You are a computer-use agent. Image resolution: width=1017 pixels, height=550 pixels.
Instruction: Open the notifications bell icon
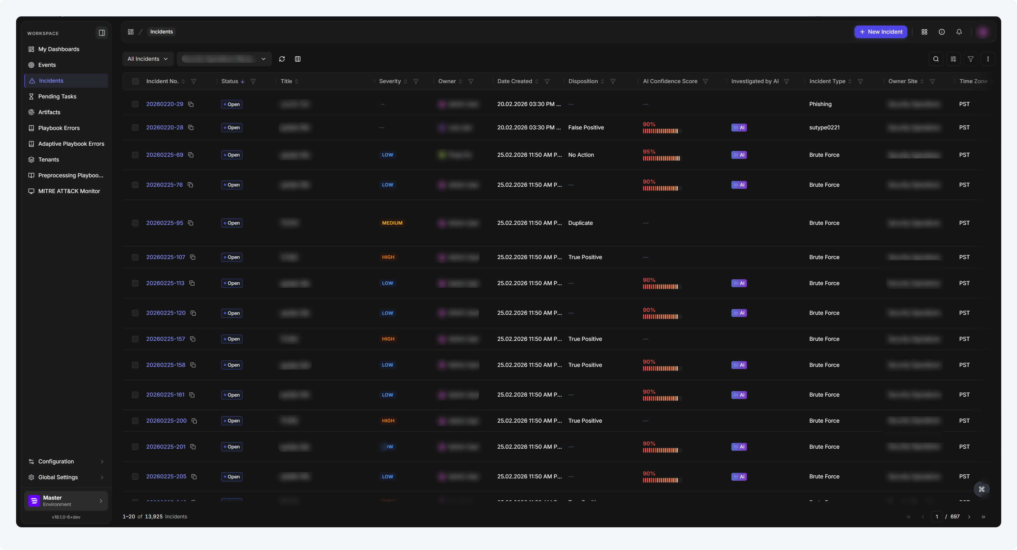click(x=959, y=32)
